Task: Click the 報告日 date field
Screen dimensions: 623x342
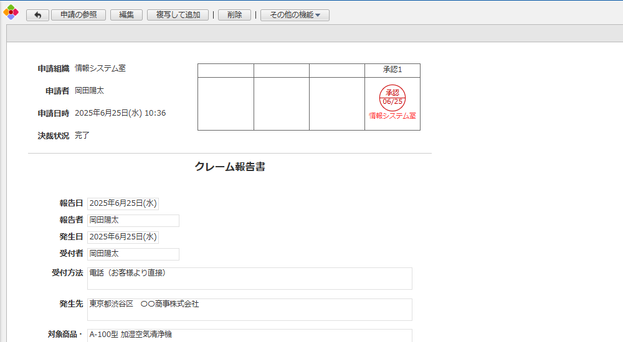Action: [x=123, y=203]
